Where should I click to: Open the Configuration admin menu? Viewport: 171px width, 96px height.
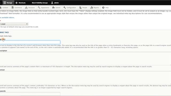(70, 7)
